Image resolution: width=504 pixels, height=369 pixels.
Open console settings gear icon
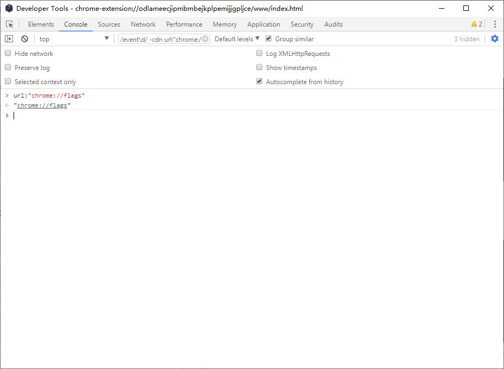[495, 39]
